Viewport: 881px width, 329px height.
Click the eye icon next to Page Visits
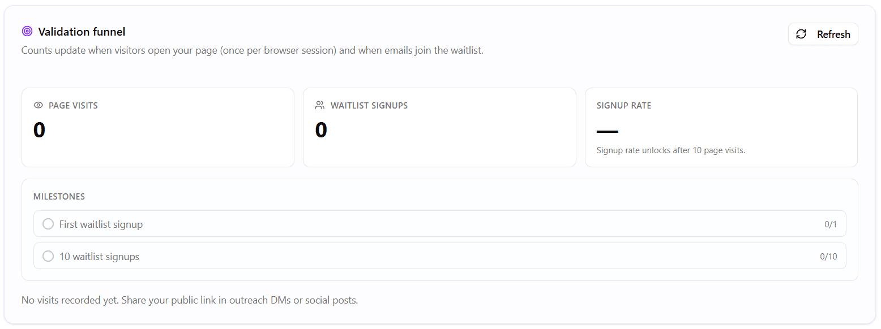coord(39,106)
